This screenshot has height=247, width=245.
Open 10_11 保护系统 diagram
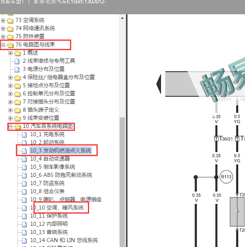(x=49, y=216)
